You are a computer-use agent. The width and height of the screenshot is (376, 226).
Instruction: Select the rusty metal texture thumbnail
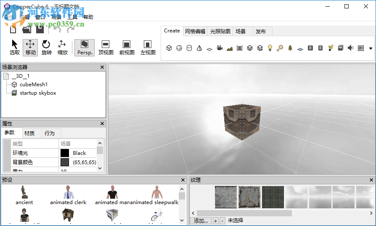pos(249,197)
